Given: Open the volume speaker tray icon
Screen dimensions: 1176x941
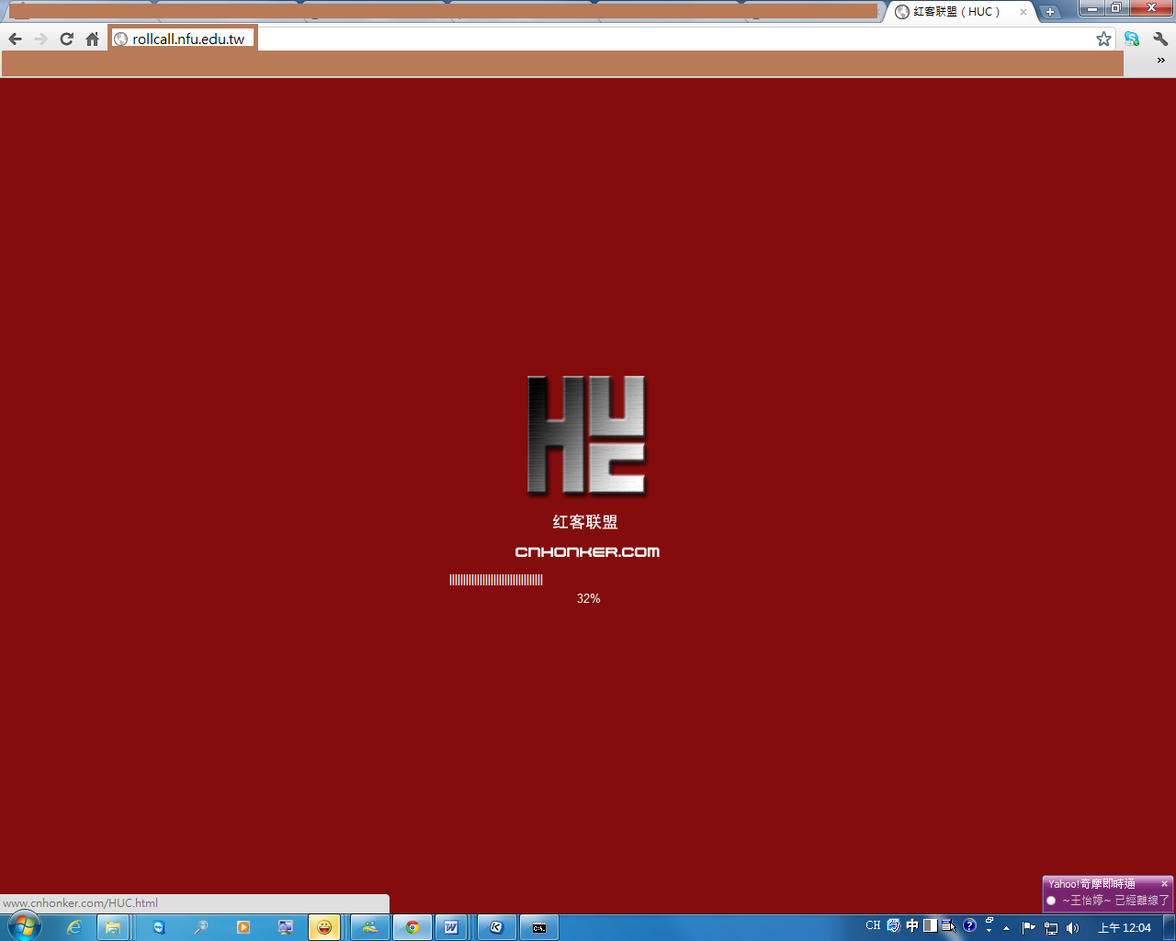Looking at the screenshot, I should [1072, 927].
